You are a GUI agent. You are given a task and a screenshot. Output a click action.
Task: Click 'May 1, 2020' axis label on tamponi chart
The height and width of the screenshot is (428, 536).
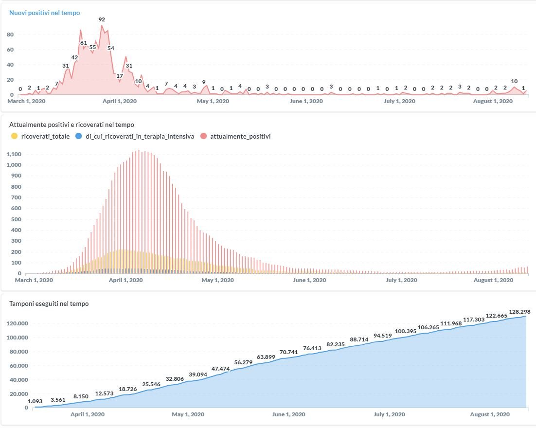point(188,414)
